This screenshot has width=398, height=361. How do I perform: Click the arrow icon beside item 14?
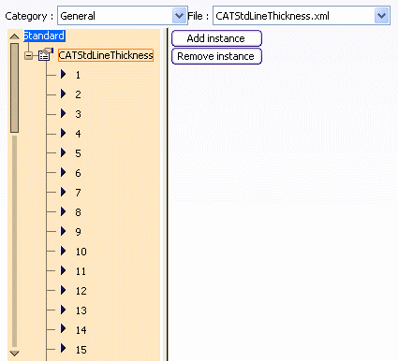(x=64, y=328)
